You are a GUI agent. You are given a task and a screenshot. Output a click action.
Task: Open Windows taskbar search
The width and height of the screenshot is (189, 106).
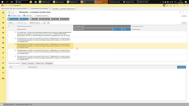tap(7, 2)
